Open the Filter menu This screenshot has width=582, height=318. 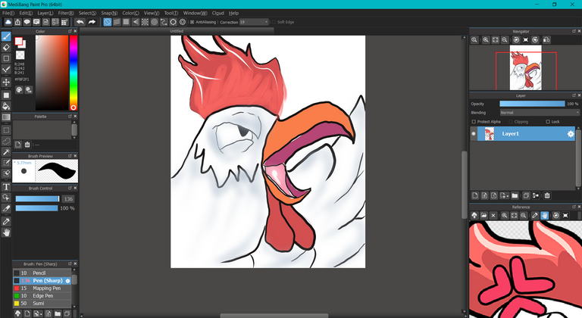[66, 13]
